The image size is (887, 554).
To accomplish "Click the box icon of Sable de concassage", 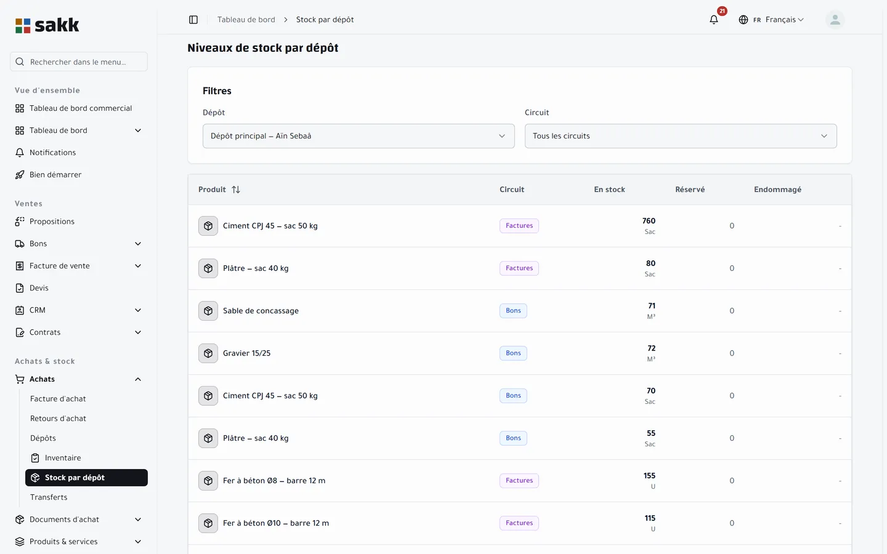I will [x=208, y=311].
